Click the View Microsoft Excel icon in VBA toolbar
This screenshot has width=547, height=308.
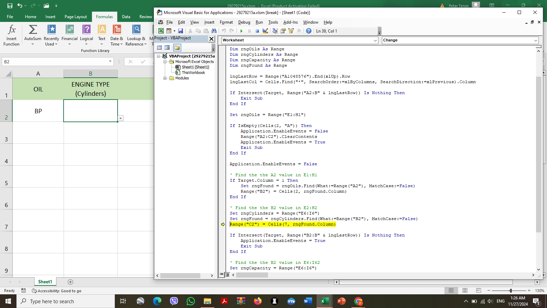tap(161, 31)
